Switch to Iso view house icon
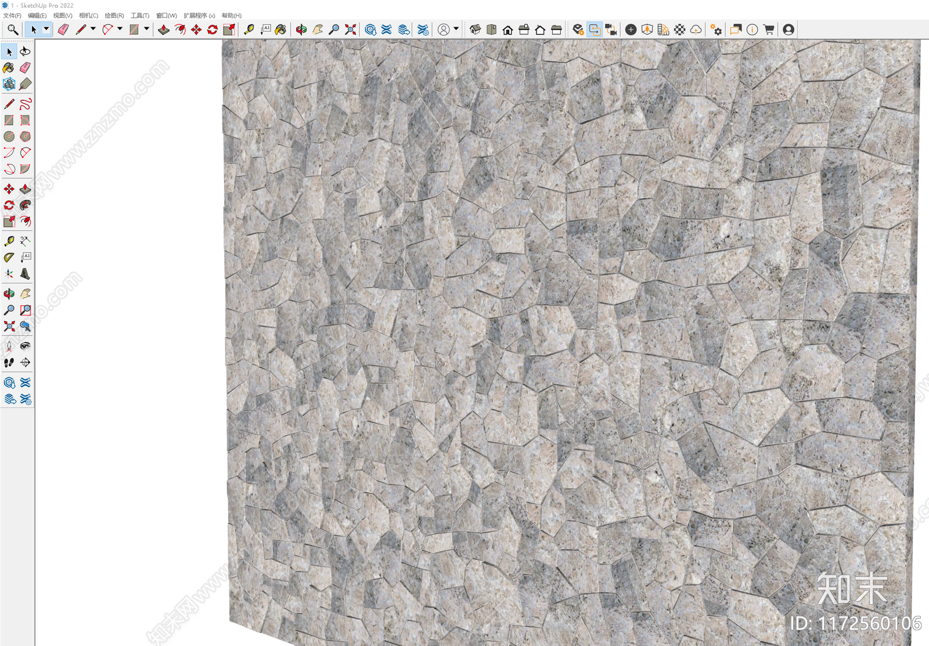 [475, 30]
